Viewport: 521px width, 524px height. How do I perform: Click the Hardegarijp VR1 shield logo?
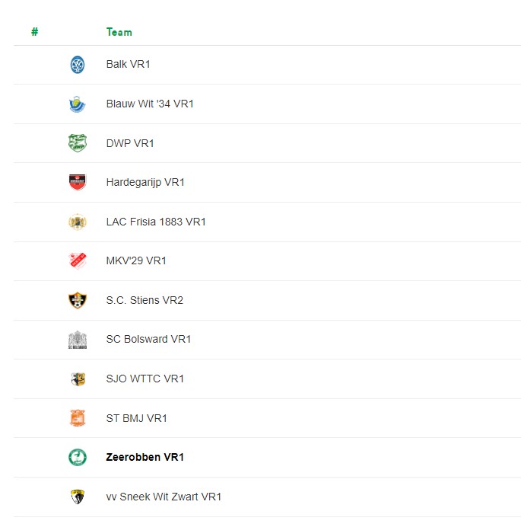pos(78,182)
